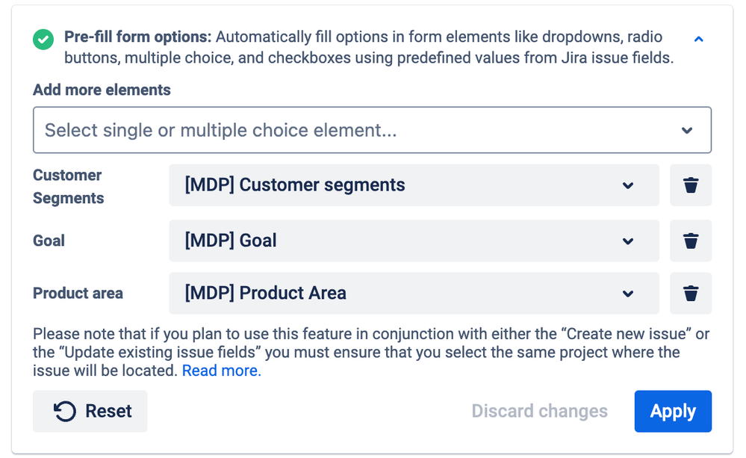The width and height of the screenshot is (746, 458).
Task: Click Discard changes
Action: 539,412
